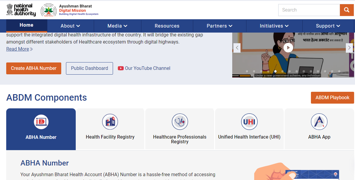Select the Home menu item
This screenshot has width=355, height=180.
26,25
